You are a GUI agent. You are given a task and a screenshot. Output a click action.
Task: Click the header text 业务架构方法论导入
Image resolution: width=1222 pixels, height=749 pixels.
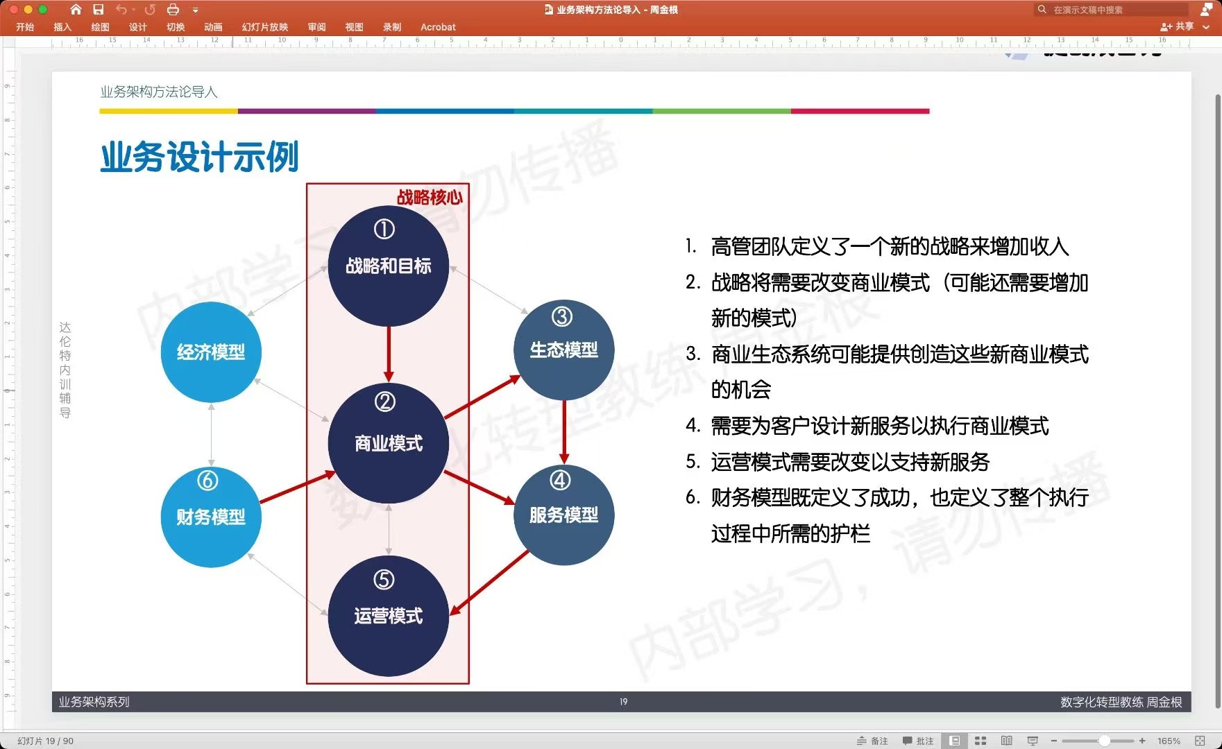(x=159, y=92)
